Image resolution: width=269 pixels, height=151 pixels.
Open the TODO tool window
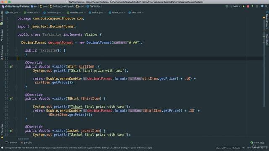click(x=26, y=143)
